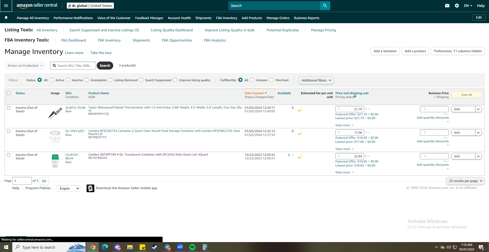Open the Edit dropdown arrow for SKU C4-RYUF-8KU4

coord(478,156)
